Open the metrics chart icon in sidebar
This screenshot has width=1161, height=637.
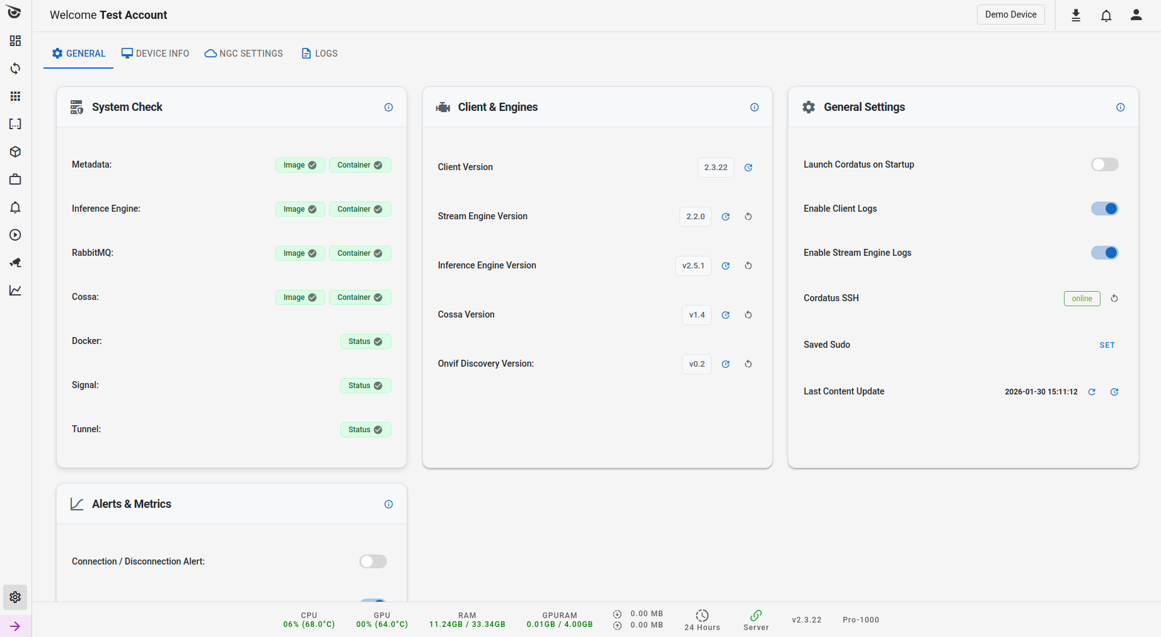pyautogui.click(x=14, y=290)
